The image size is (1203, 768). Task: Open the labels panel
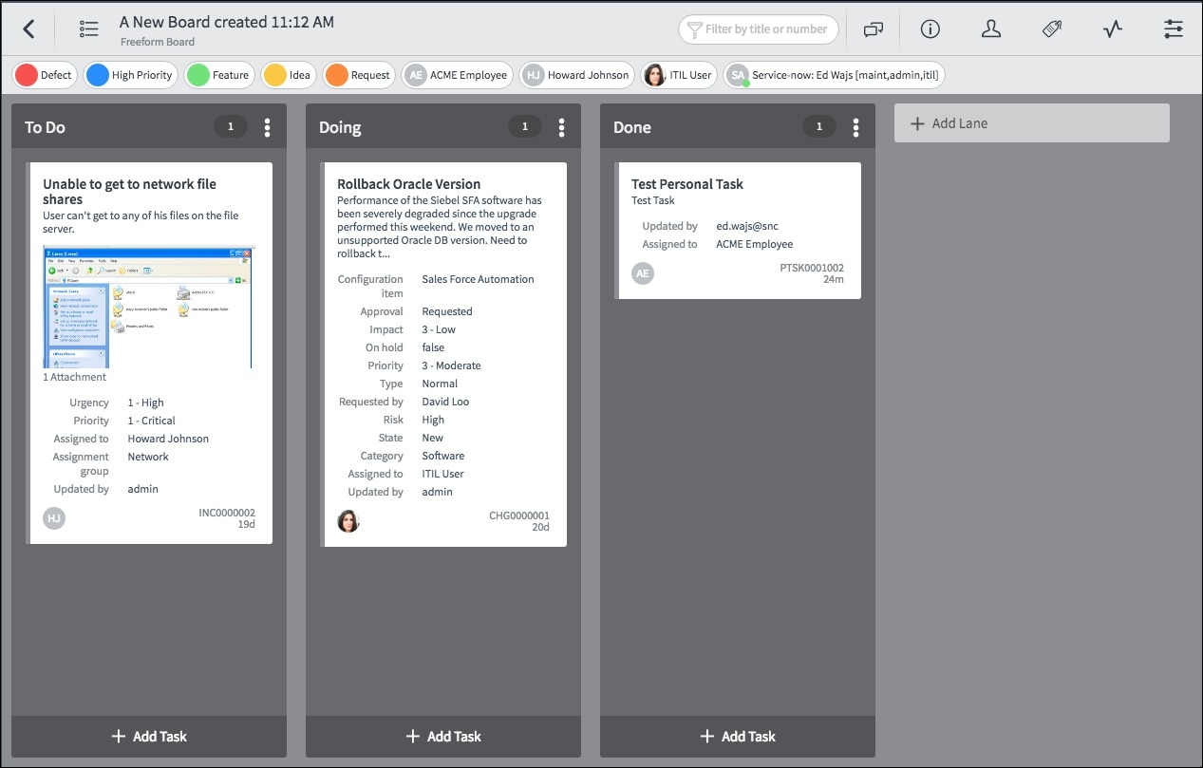point(1051,28)
